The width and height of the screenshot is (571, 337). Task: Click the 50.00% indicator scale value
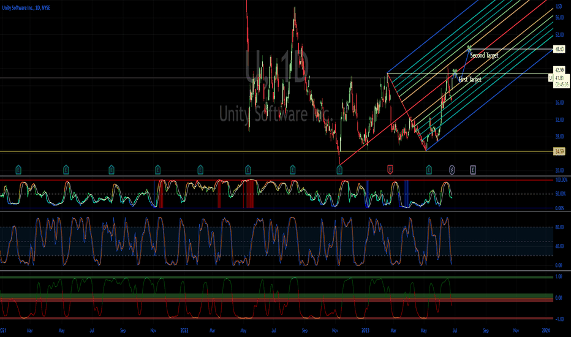click(x=561, y=194)
